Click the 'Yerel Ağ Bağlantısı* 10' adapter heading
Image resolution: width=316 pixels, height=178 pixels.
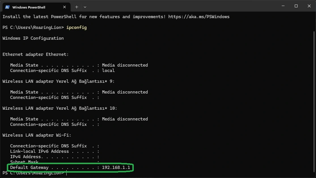click(x=60, y=108)
